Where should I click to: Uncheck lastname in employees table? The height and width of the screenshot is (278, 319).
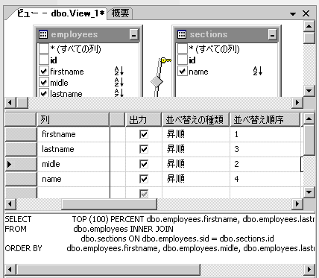coord(44,93)
